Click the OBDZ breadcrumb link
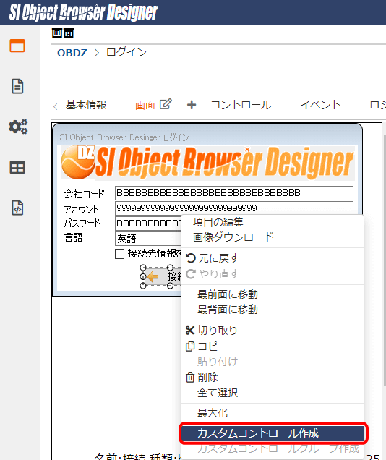Viewport: 386px width, 460px height. (x=72, y=53)
